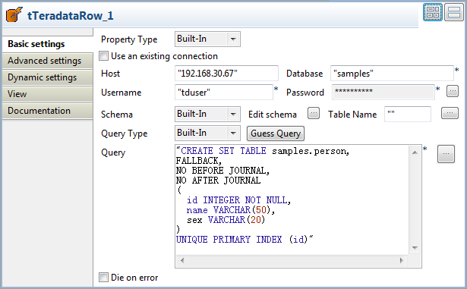Screen dimensions: 467x289
Task: Click the Table Name input field
Action: [408, 115]
